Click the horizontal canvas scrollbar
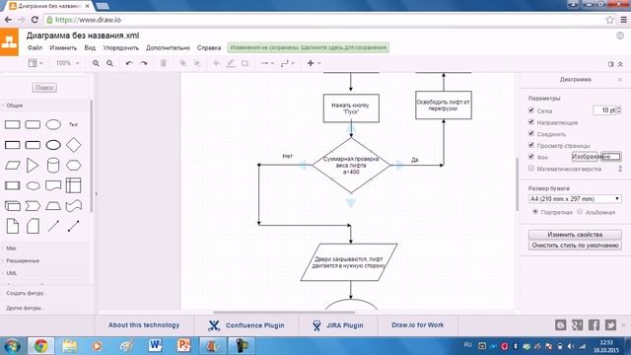The image size is (631, 355). click(x=284, y=312)
